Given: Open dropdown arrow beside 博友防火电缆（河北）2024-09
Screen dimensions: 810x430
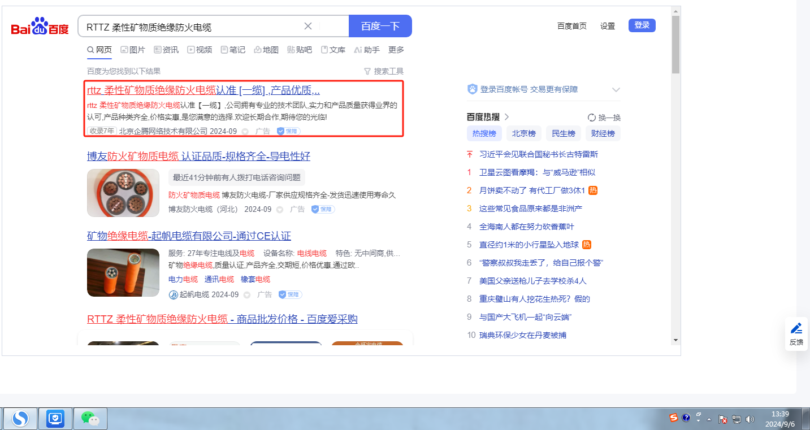Looking at the screenshot, I should pos(280,210).
